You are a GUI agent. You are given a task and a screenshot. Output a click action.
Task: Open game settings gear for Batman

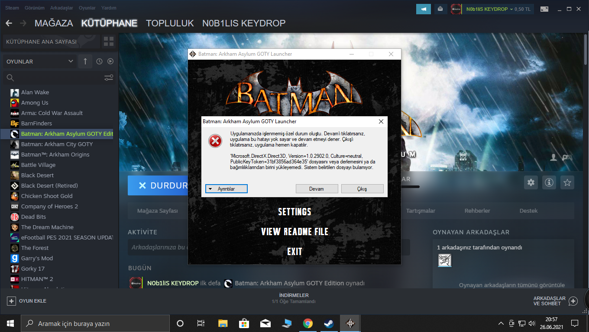531,182
